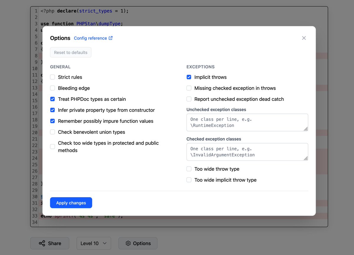Enable Check benevolent union types
The height and width of the screenshot is (255, 354).
click(x=53, y=132)
